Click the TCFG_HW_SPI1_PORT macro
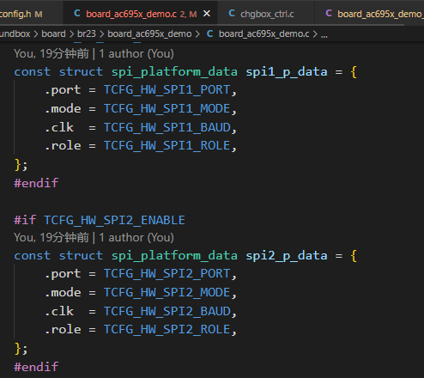Screen dimensions: 424x378 tap(167, 90)
